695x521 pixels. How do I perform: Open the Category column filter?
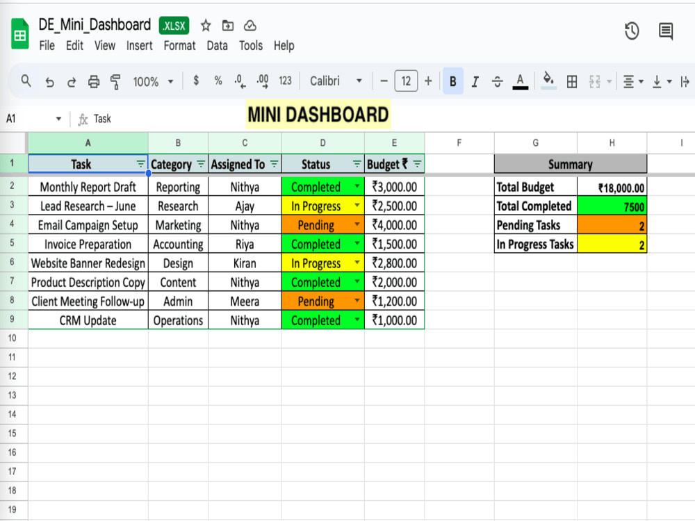[x=201, y=164]
